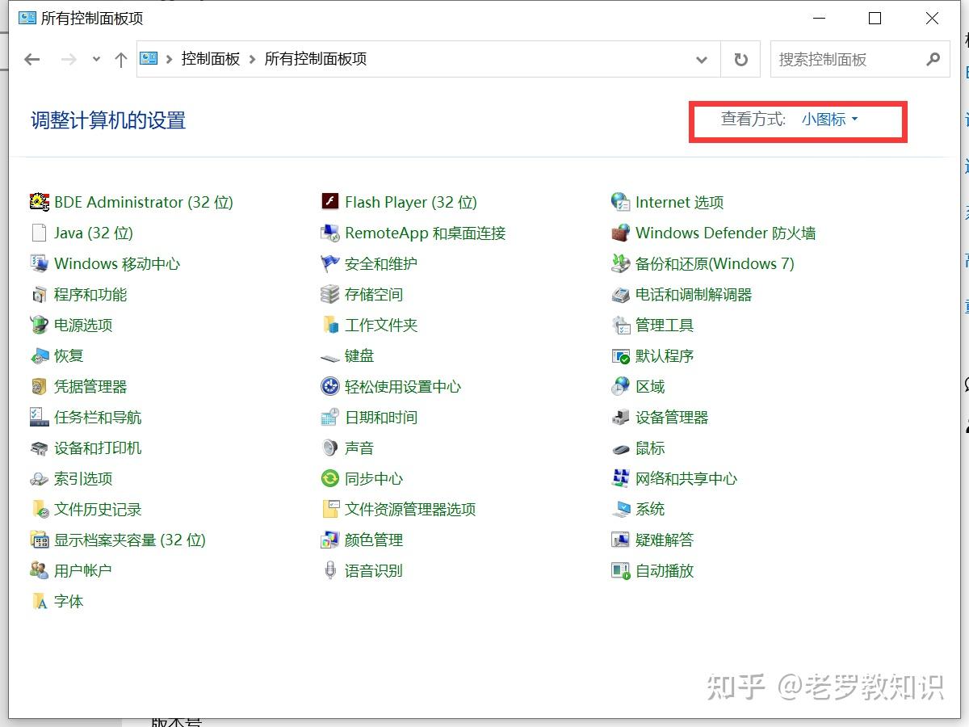Viewport: 969px width, 727px height.
Task: Select 控制面板 in the breadcrumb
Action: [211, 59]
